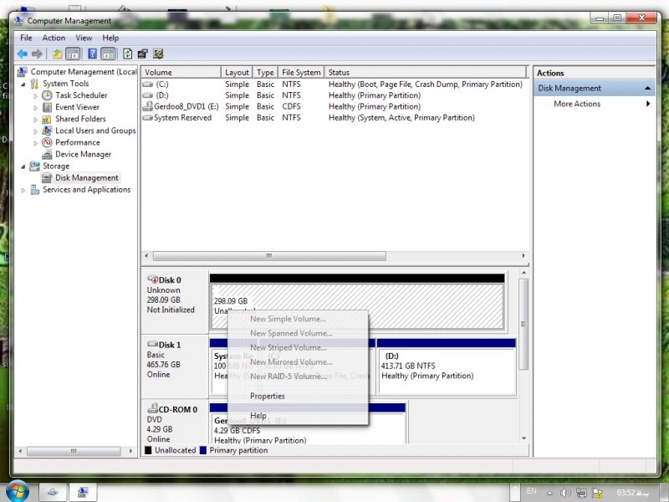The image size is (669, 502).
Task: Open the blue Help toolbar icon
Action: point(92,54)
